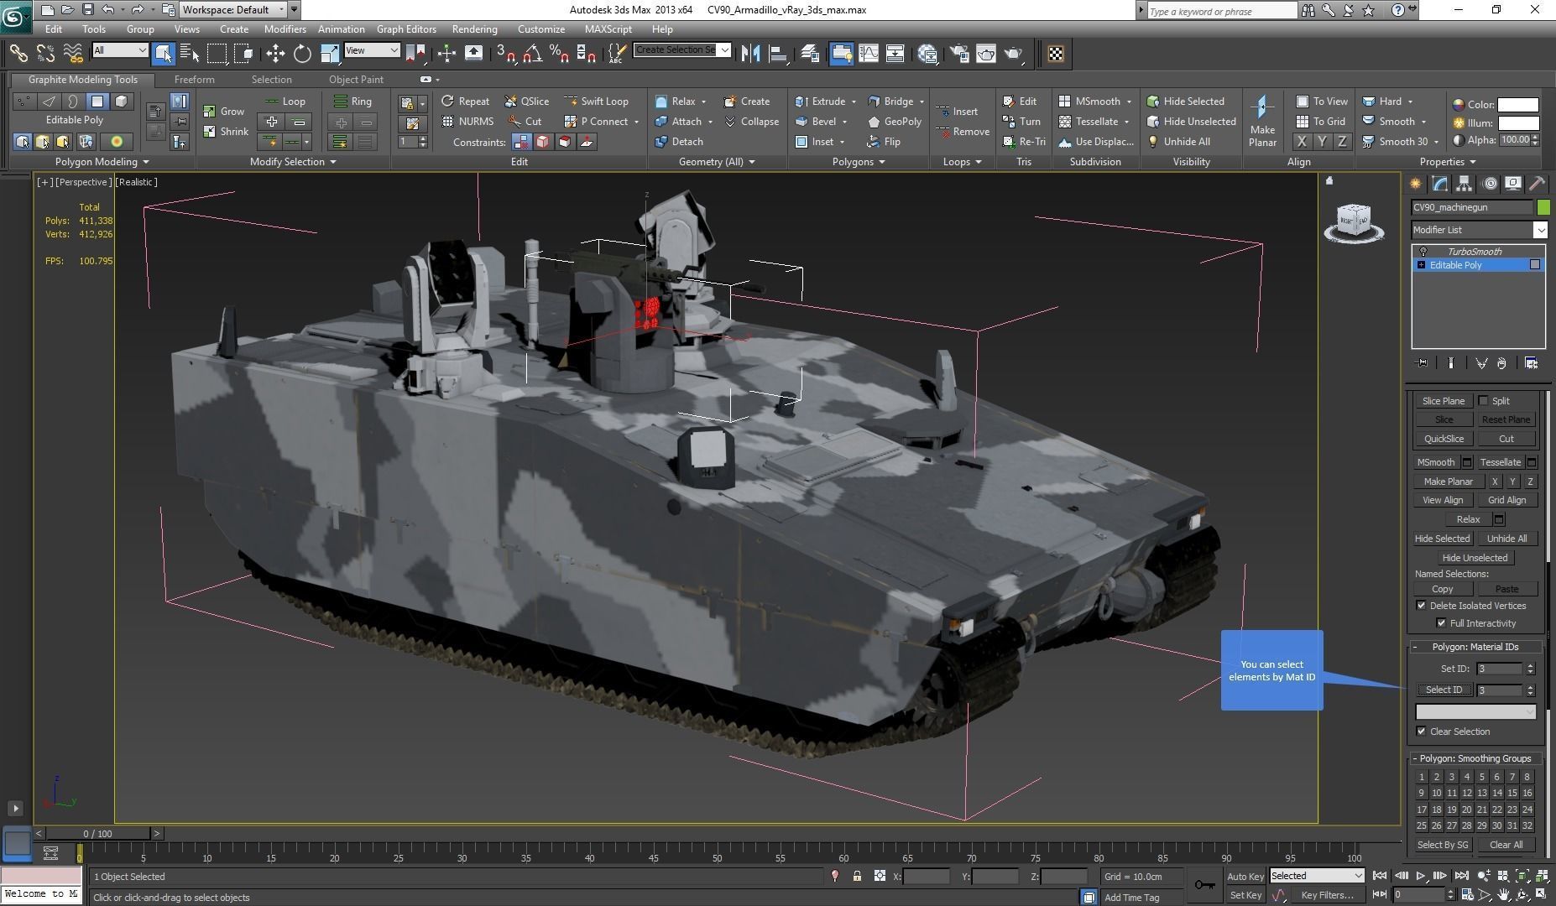Click Go to Start playback icon
1556x906 pixels.
coord(1379,876)
